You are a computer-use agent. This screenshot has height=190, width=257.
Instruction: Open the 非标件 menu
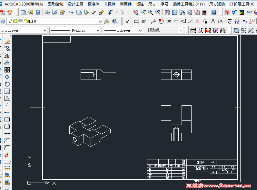(110, 4)
